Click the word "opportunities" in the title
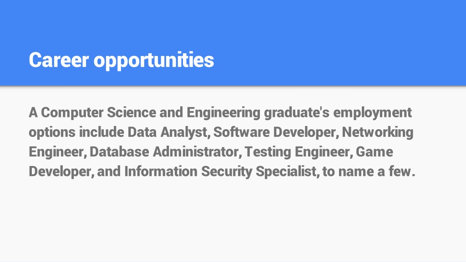Screen dimensions: 466x262 click(154, 61)
